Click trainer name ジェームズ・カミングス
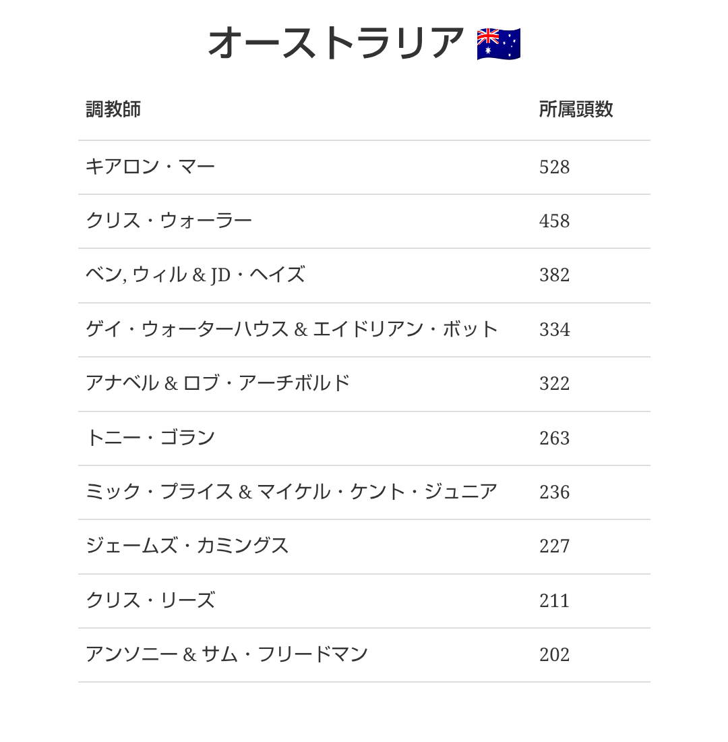728x742 pixels. point(187,546)
